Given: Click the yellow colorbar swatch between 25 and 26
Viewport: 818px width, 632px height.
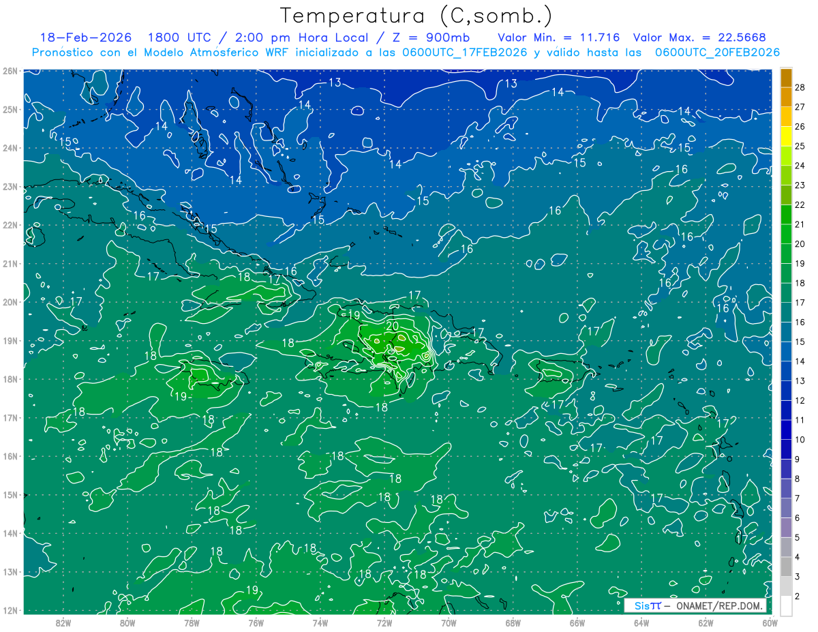Looking at the screenshot, I should tap(786, 136).
